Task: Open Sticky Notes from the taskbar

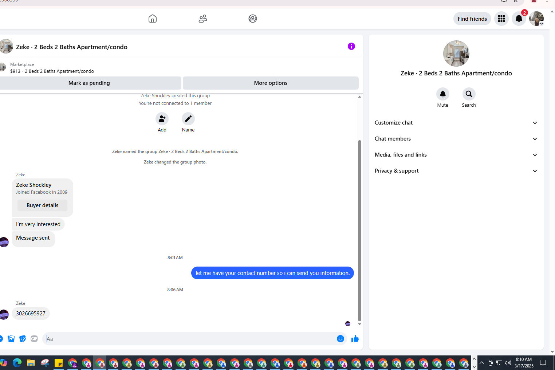Action: [59, 363]
